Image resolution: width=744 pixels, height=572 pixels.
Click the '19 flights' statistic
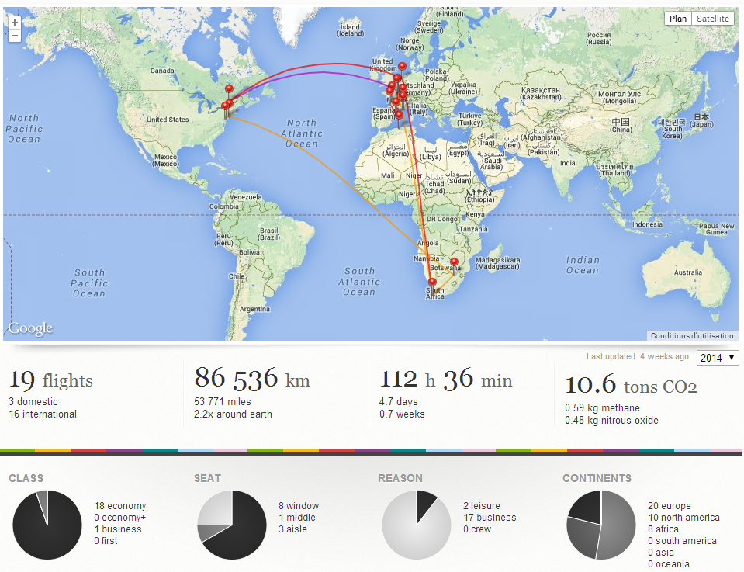point(50,380)
